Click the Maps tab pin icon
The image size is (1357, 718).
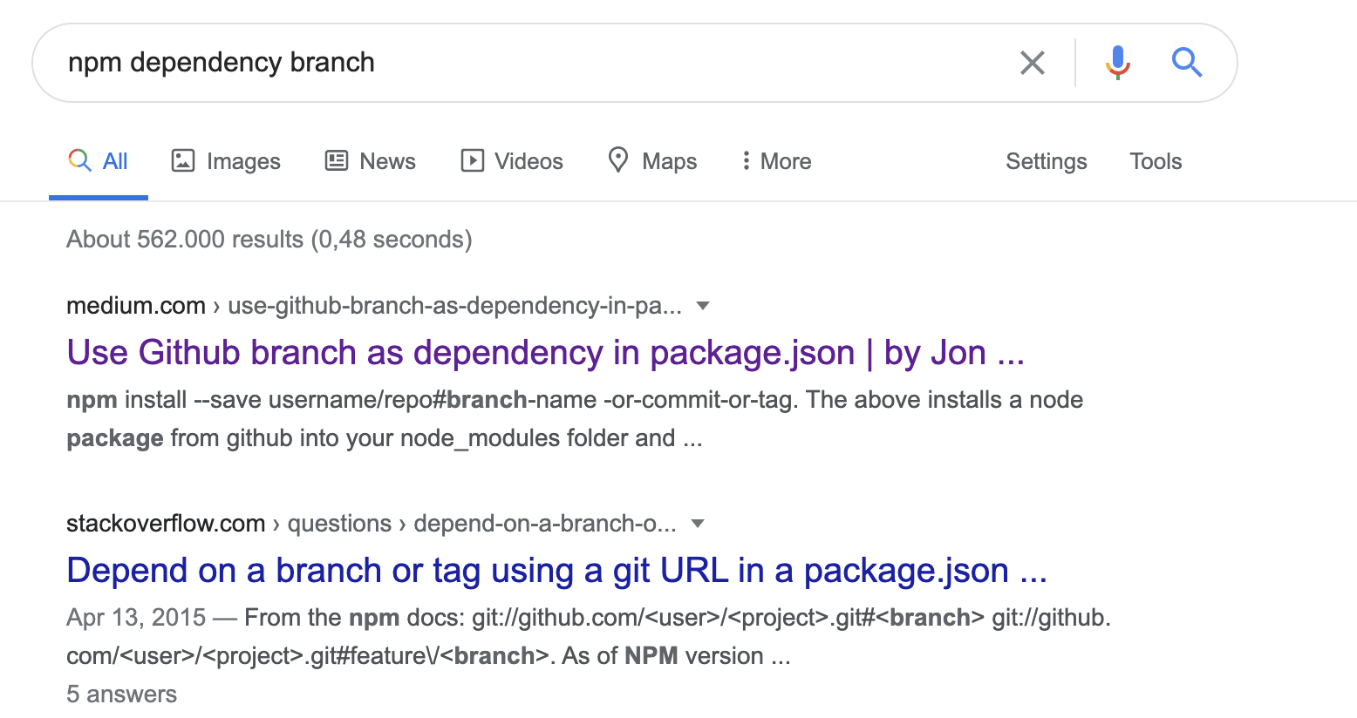(x=618, y=160)
